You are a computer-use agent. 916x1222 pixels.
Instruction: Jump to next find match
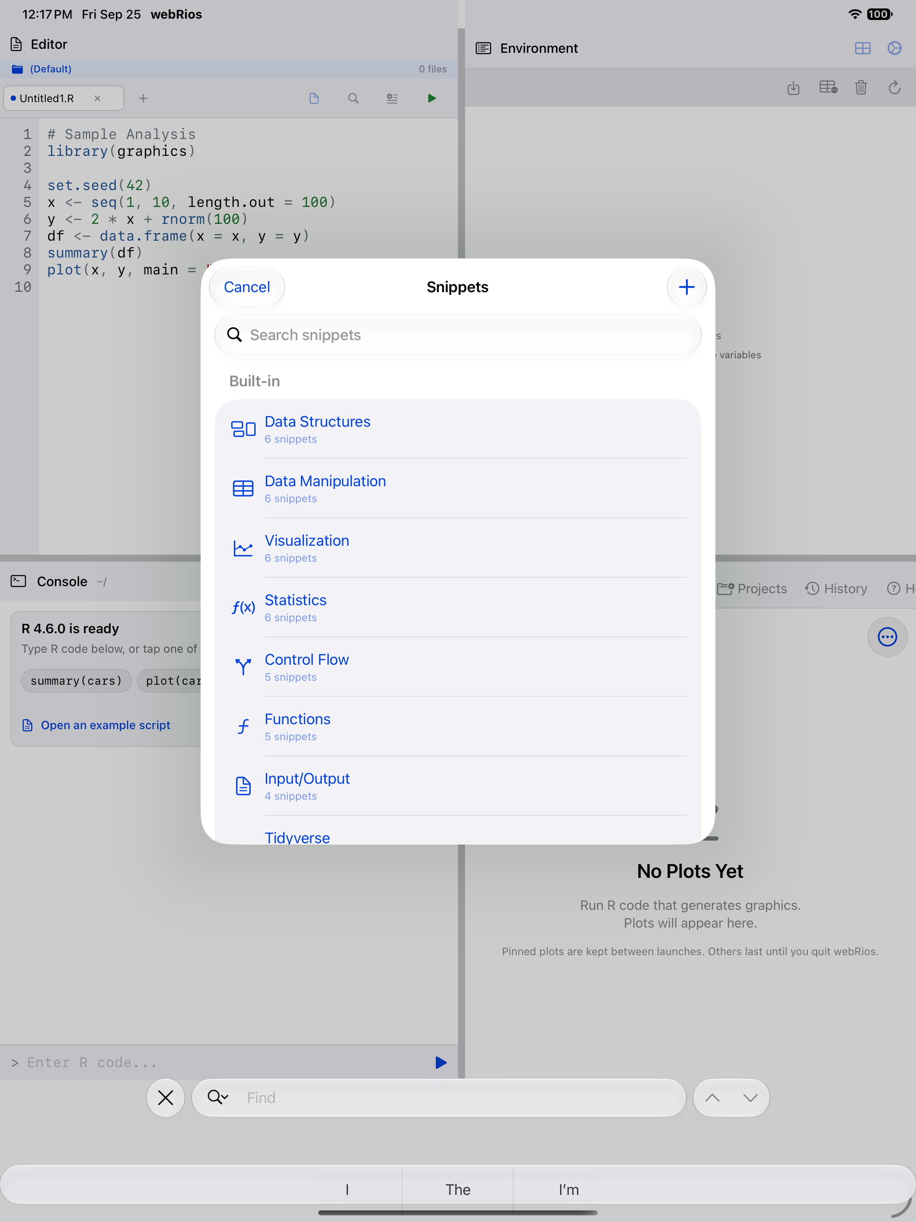[750, 1098]
